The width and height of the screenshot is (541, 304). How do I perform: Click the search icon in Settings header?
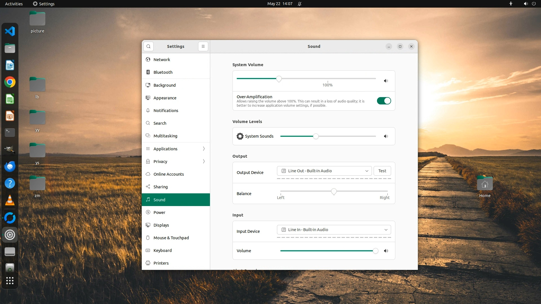[x=148, y=46]
